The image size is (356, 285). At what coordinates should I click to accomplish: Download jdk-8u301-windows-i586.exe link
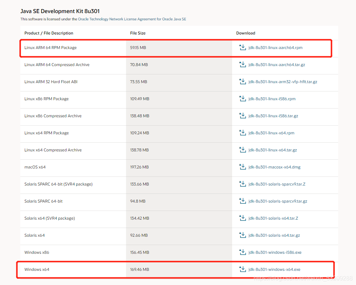(x=275, y=252)
